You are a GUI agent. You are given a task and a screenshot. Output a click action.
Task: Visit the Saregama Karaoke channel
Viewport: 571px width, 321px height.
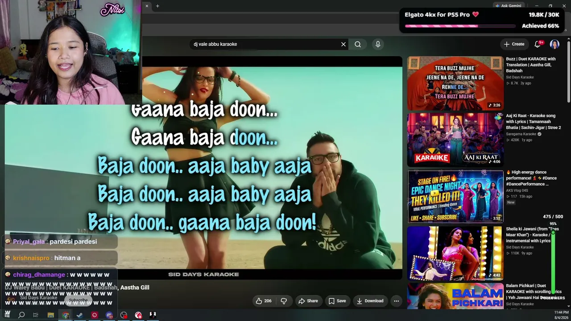521,134
